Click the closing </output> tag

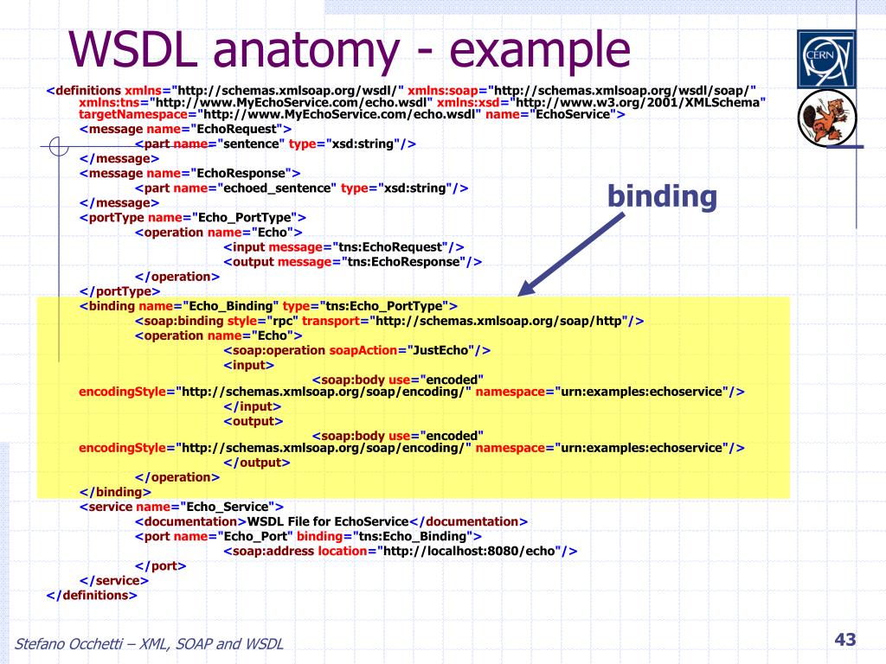[x=256, y=463]
